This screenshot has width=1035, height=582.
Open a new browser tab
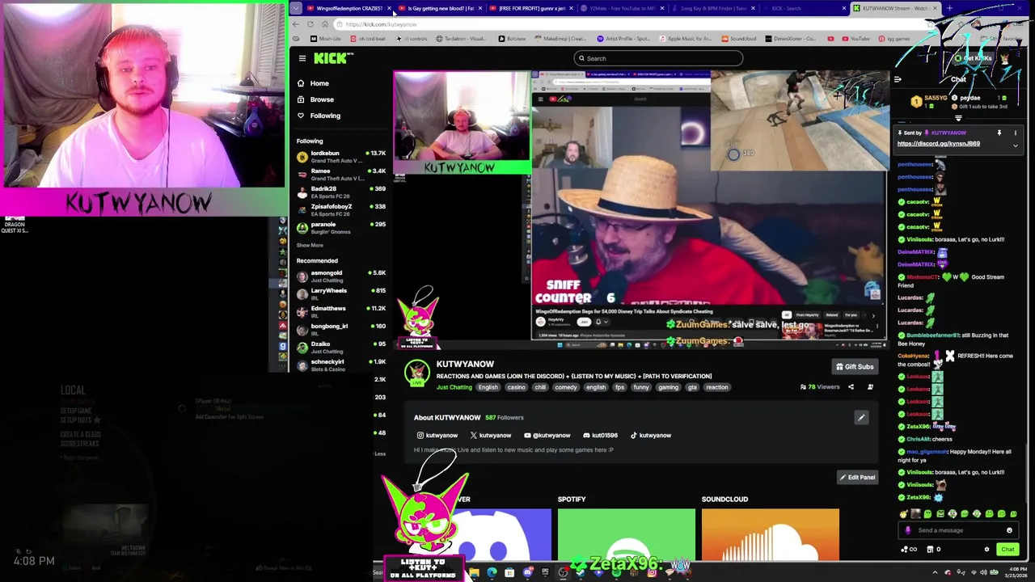coord(949,8)
